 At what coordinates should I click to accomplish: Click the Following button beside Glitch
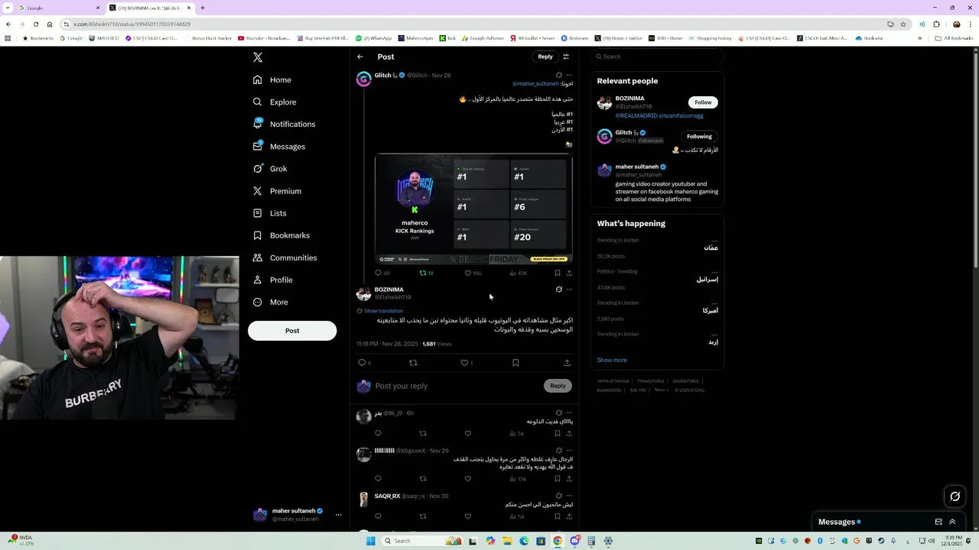(x=699, y=137)
